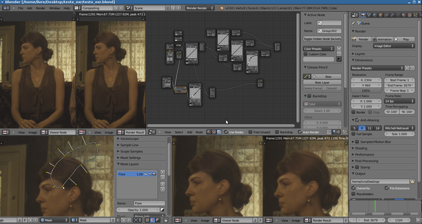Viewport: 422px width, 224px height.
Task: Disable the Overwrite output checkbox
Action: [x=354, y=188]
